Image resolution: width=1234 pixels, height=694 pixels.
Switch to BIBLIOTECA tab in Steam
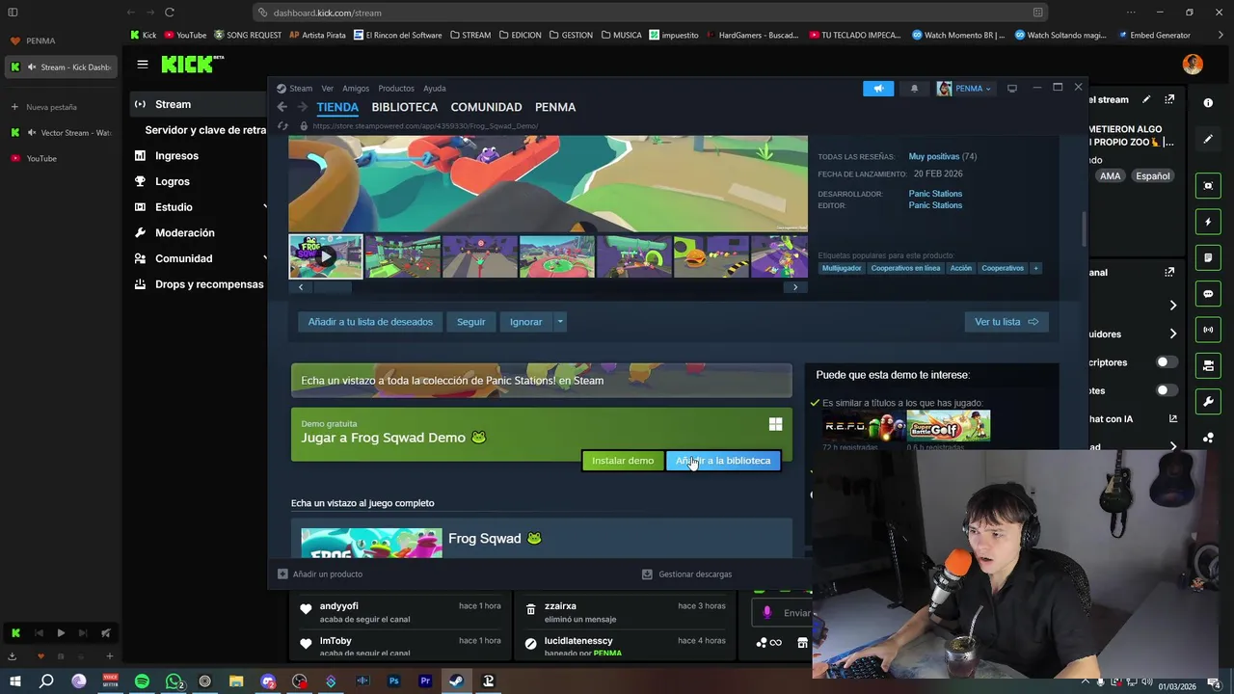(405, 107)
